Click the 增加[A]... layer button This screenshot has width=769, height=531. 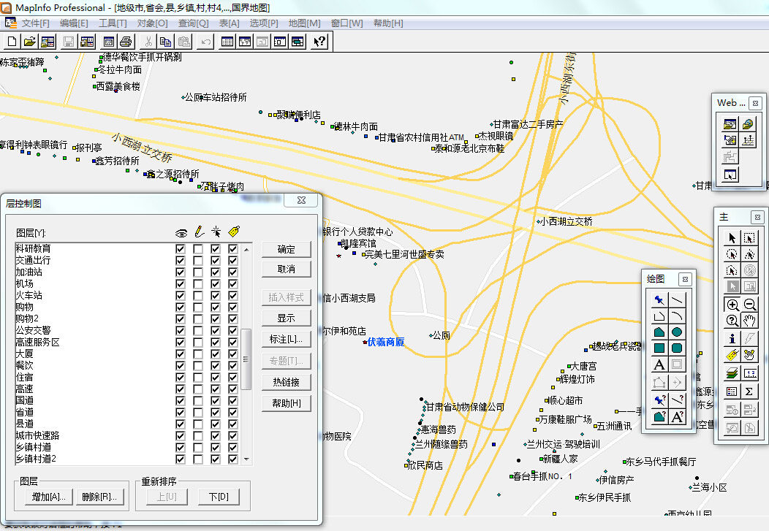pos(49,497)
